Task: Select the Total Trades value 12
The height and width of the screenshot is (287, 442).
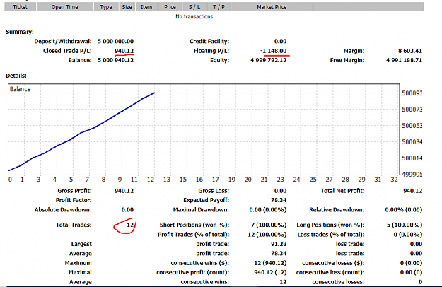Action: coord(130,225)
